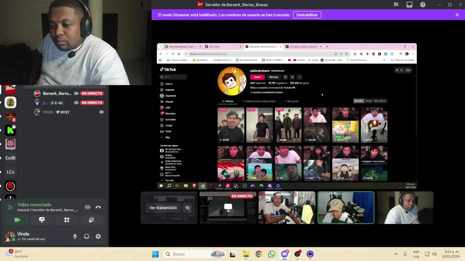Image resolution: width=465 pixels, height=261 pixels.
Task: Dismiss the purple Streamer mode banner
Action: 457,15
